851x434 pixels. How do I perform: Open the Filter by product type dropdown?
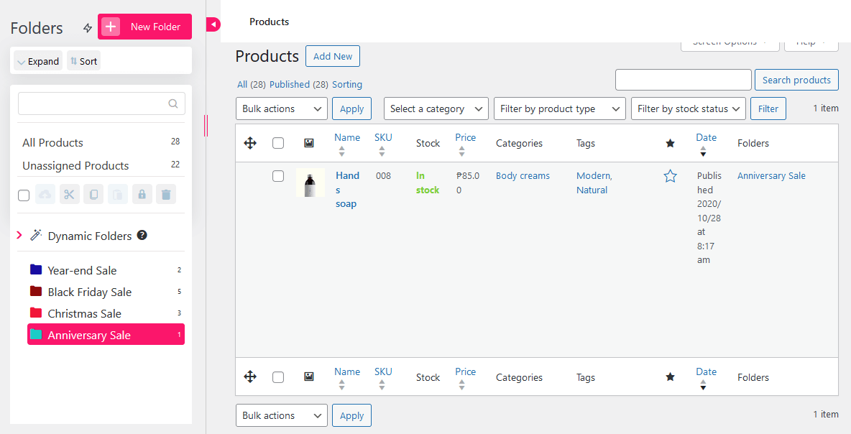(560, 108)
